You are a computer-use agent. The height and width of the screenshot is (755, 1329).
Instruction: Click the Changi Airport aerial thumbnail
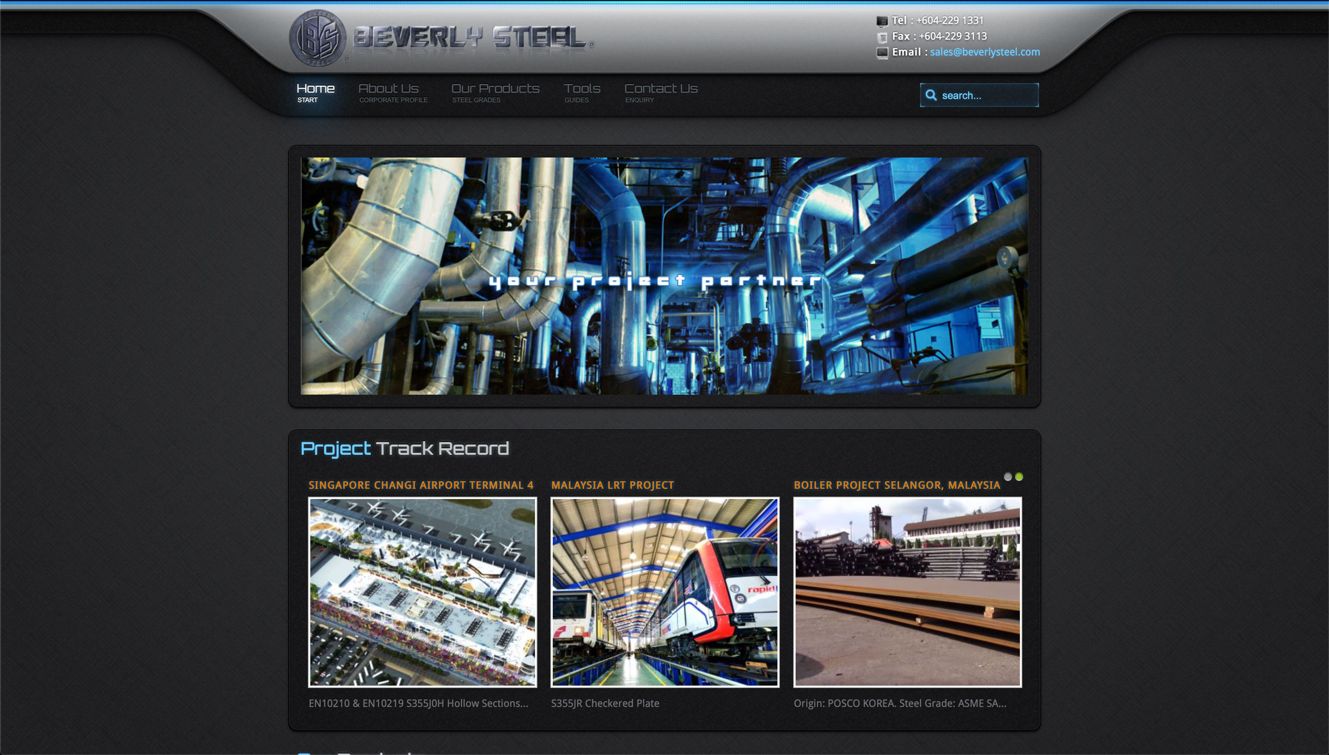[422, 592]
